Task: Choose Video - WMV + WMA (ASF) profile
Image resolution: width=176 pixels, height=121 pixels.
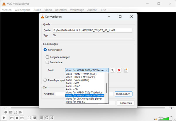Action: (x=85, y=74)
